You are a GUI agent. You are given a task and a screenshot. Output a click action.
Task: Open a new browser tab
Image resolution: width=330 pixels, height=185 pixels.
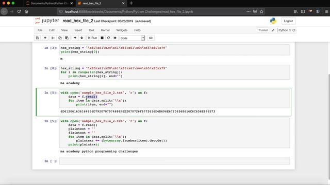coord(131,3)
